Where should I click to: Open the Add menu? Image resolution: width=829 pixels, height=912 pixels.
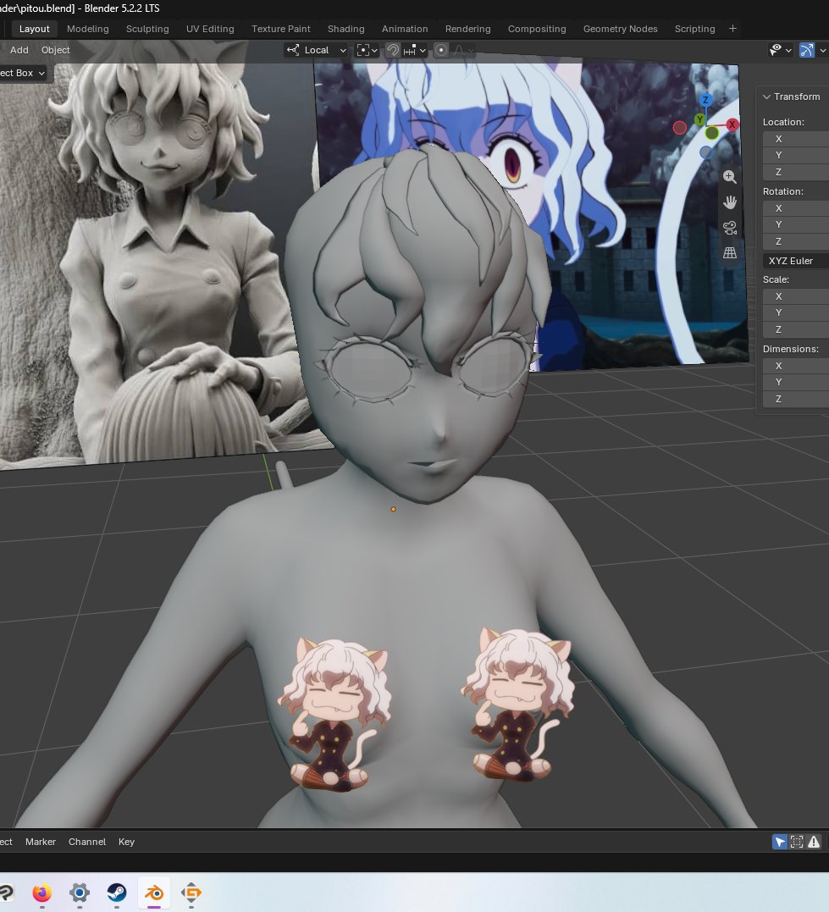[19, 50]
